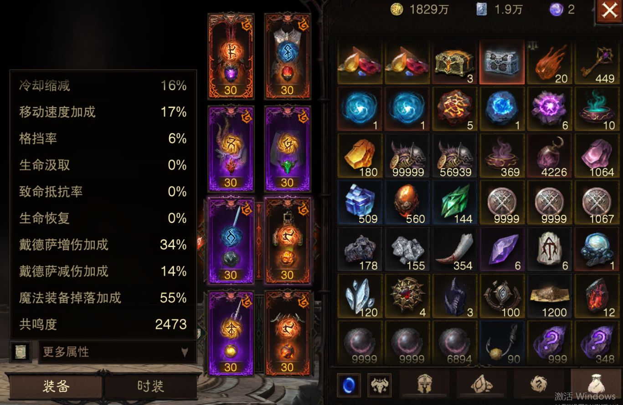Open the helmet equipment filter tab
Viewport: 623px width, 405px height.
coord(425,385)
